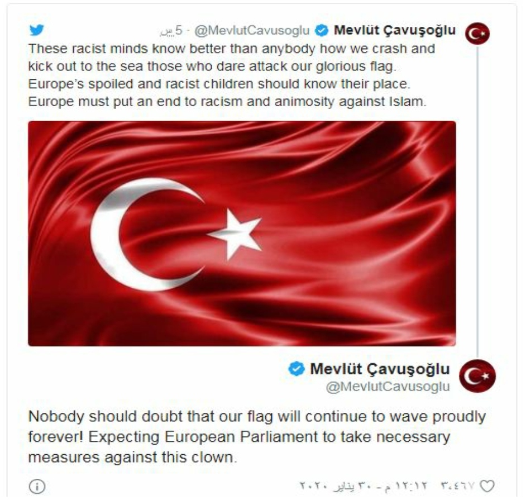Click the like count number
The height and width of the screenshot is (500, 526).
[458, 485]
